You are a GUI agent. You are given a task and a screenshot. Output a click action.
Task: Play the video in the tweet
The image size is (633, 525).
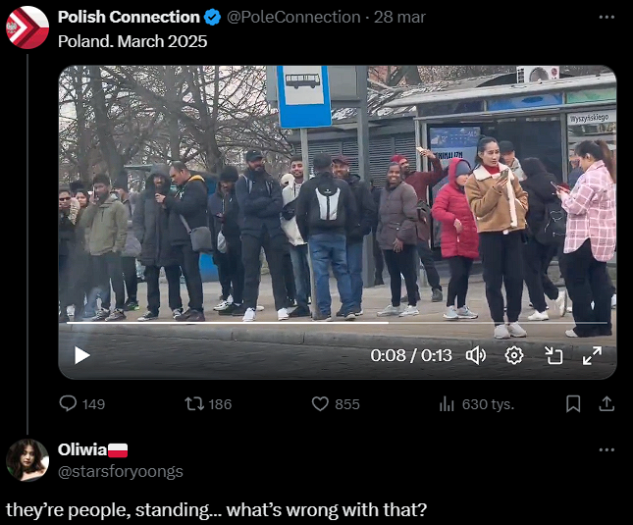pos(82,355)
